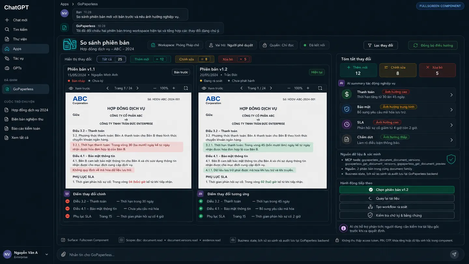Open the Vai trò Người phê duyệt selector
Viewport: 469px width, 264px height.
(x=231, y=45)
